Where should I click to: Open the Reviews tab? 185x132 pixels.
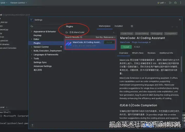click(x=151, y=53)
